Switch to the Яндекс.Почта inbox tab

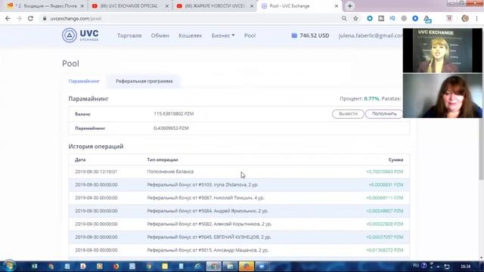[x=45, y=6]
